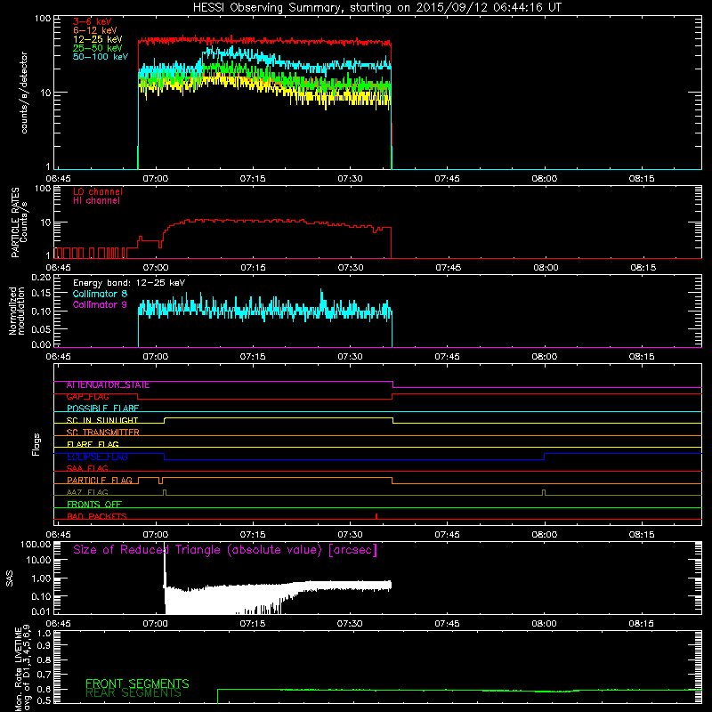Click the 'Energy band: 12-25 keV' caption
The image size is (712, 712).
pos(129,283)
